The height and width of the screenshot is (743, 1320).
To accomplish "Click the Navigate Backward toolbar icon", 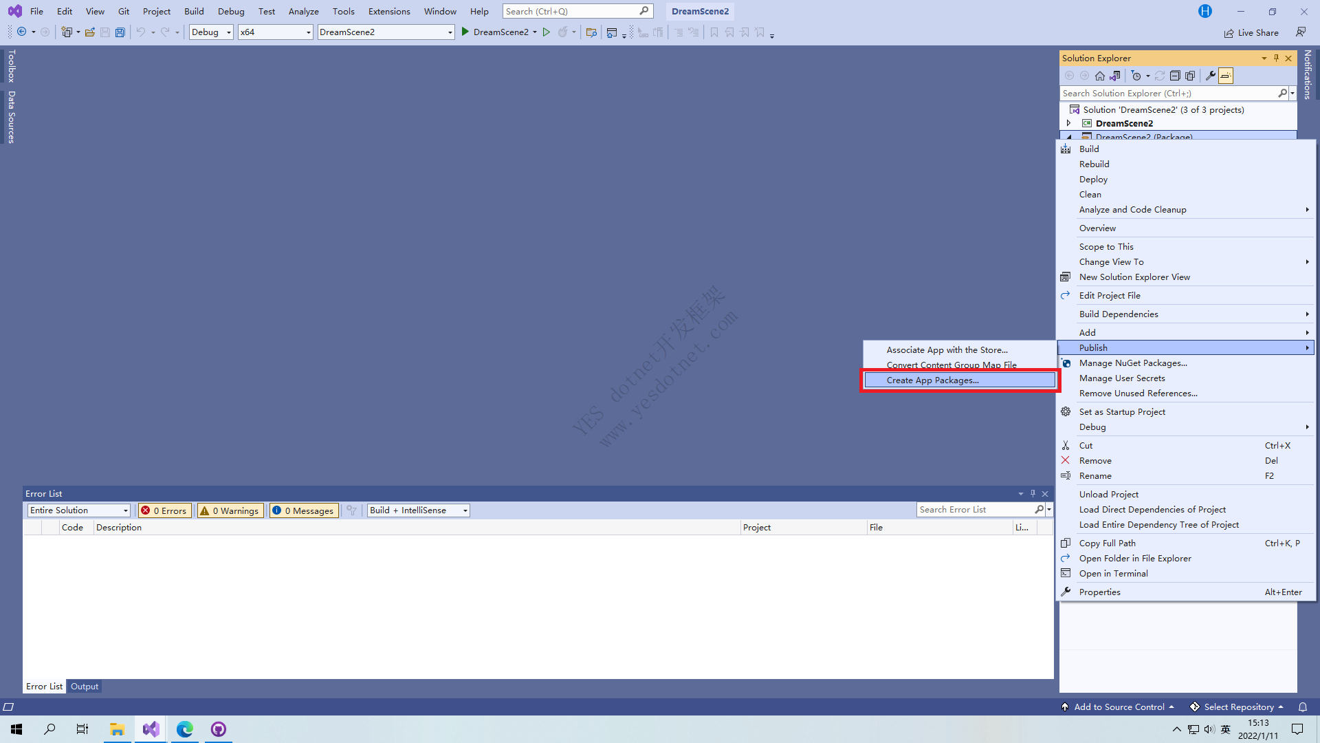I will (22, 32).
